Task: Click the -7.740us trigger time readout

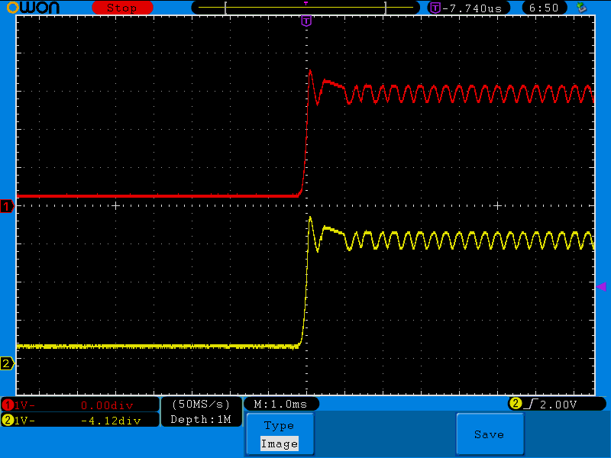Action: tap(467, 8)
